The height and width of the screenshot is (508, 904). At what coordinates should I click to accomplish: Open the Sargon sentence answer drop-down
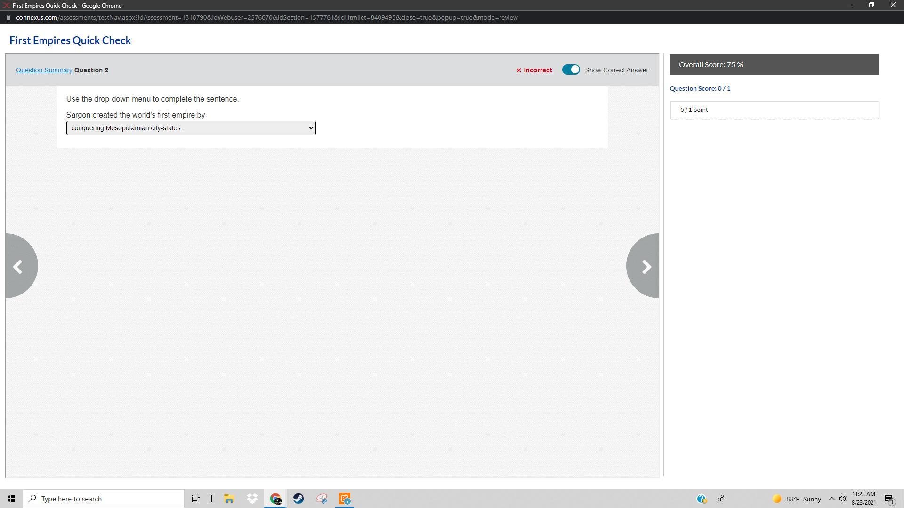191,128
